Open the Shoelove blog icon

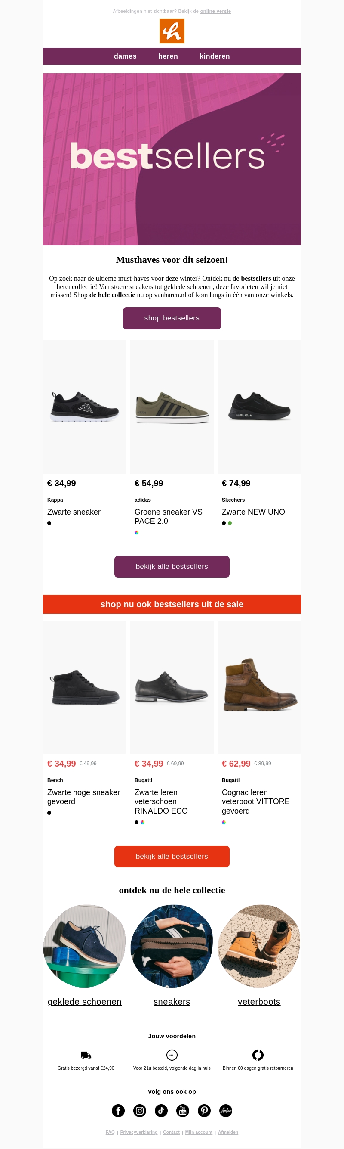coord(225,1111)
